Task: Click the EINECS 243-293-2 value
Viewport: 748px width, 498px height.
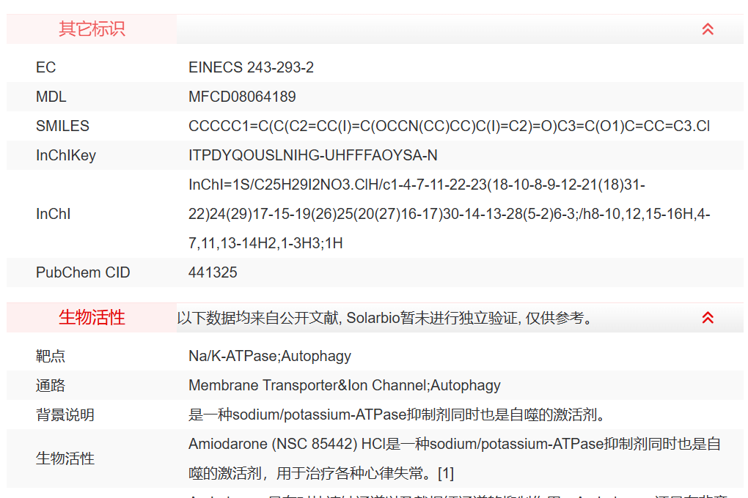Action: [251, 67]
